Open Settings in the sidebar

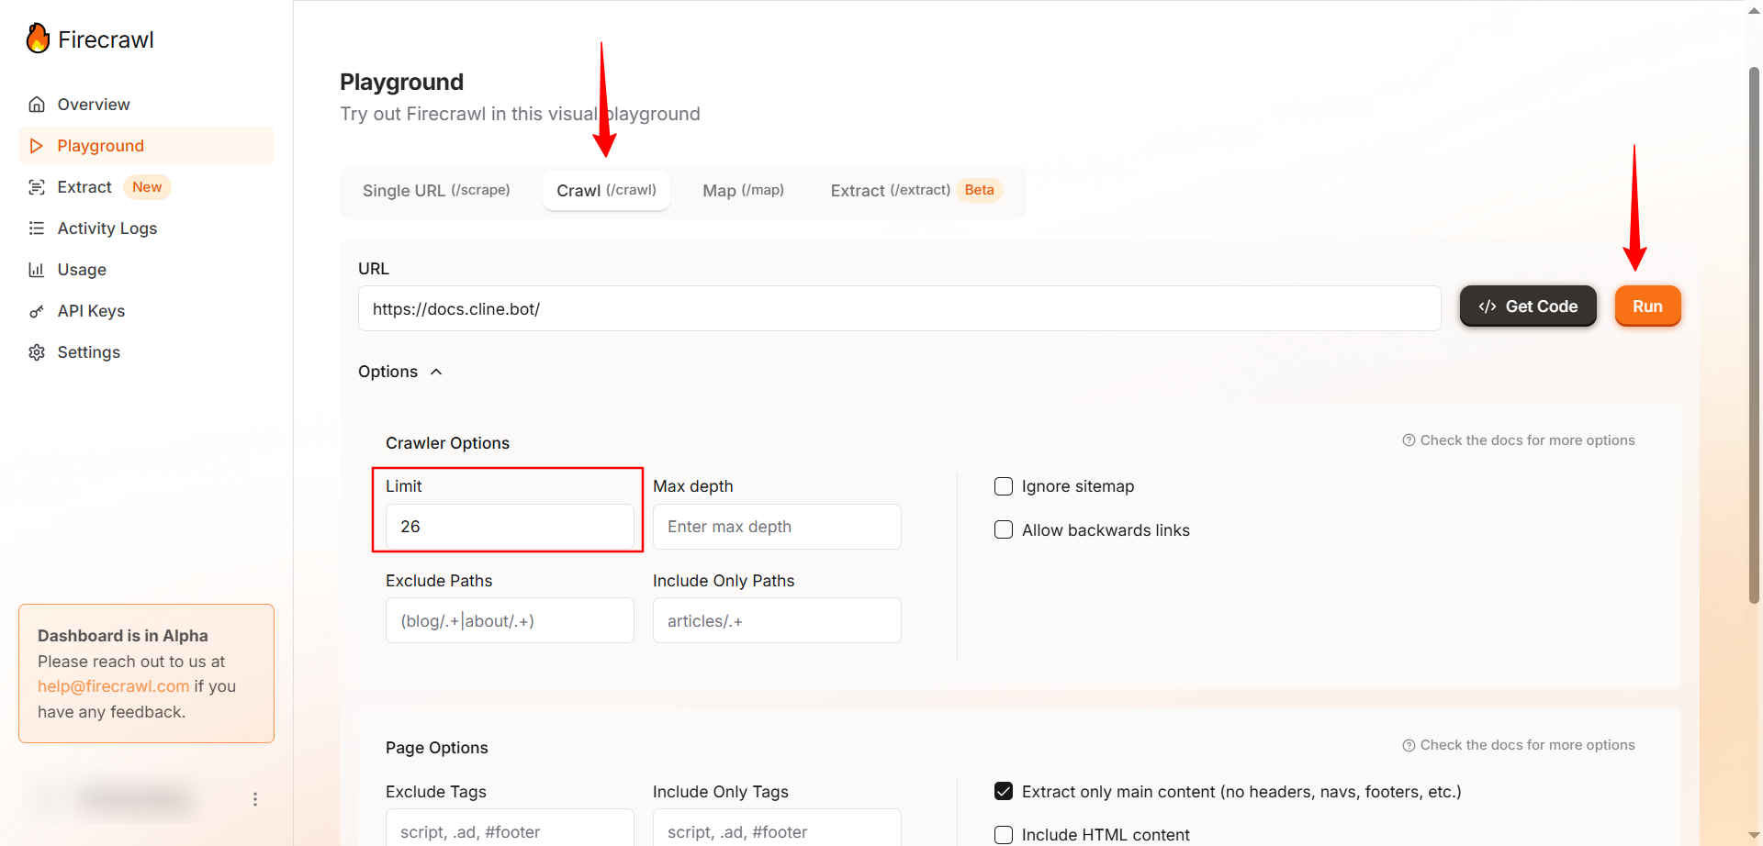click(146, 352)
